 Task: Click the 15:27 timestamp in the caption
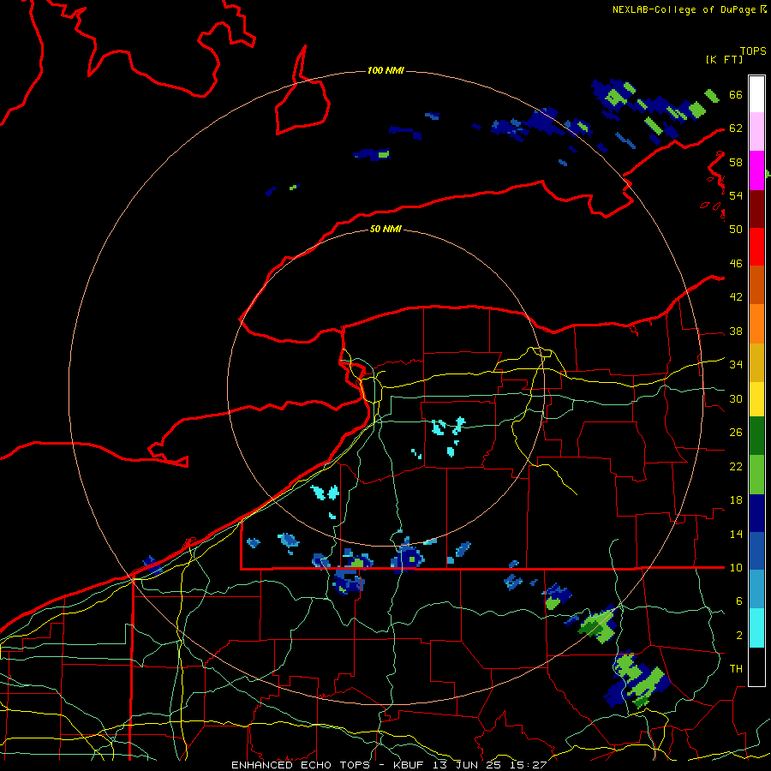[529, 765]
